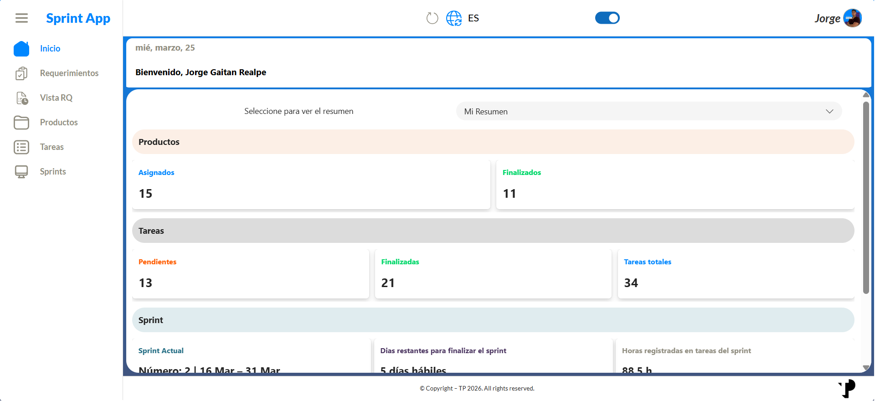Click the chevron of the summary selector
Screen dimensions: 875x401
point(829,111)
